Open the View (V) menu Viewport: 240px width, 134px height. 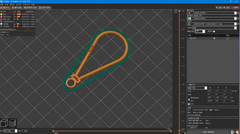(x=19, y=4)
